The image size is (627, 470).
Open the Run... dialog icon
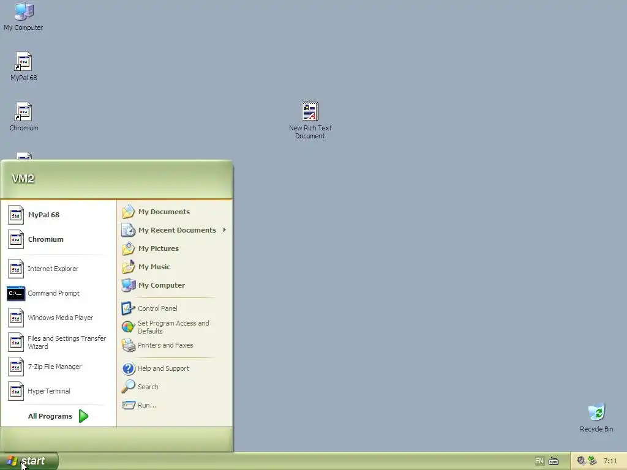pyautogui.click(x=129, y=405)
